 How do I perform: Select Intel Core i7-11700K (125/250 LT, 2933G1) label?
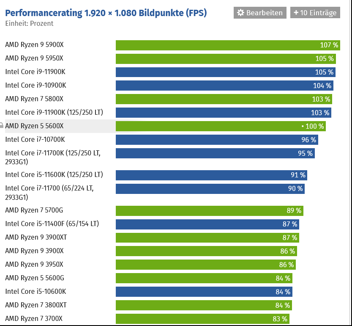[x=53, y=157]
